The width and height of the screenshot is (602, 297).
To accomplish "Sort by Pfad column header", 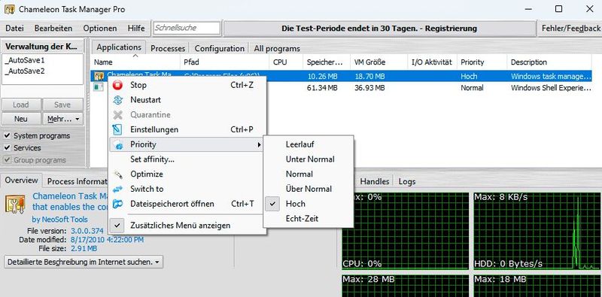I will click(224, 62).
